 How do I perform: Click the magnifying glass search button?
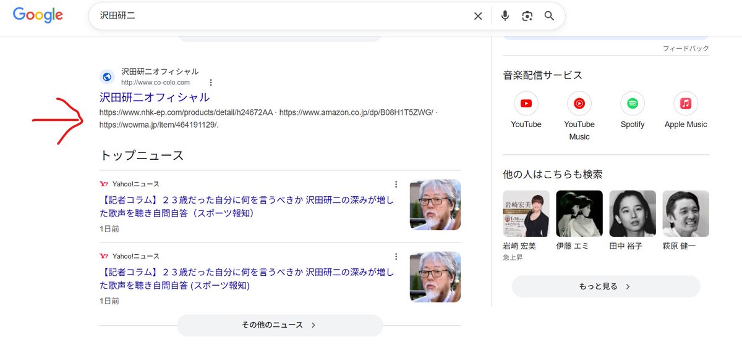tap(549, 16)
